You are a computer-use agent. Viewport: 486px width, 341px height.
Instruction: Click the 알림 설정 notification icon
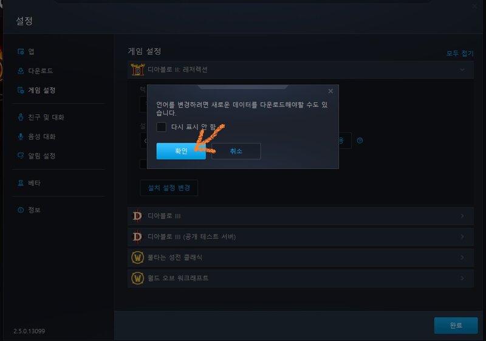click(x=21, y=156)
